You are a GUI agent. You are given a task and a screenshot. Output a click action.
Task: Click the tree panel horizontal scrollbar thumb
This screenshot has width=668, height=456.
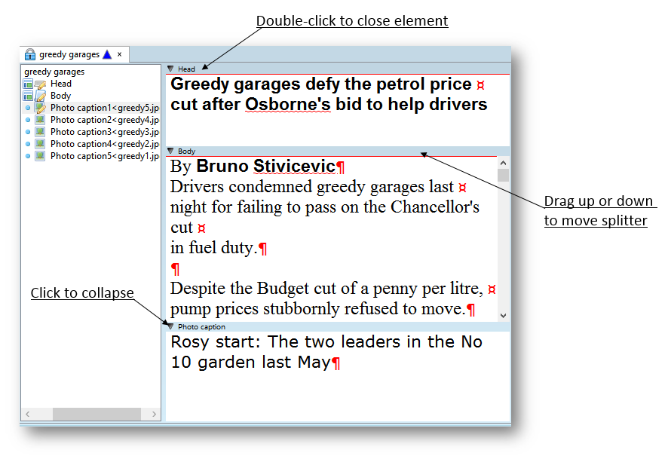(x=97, y=414)
